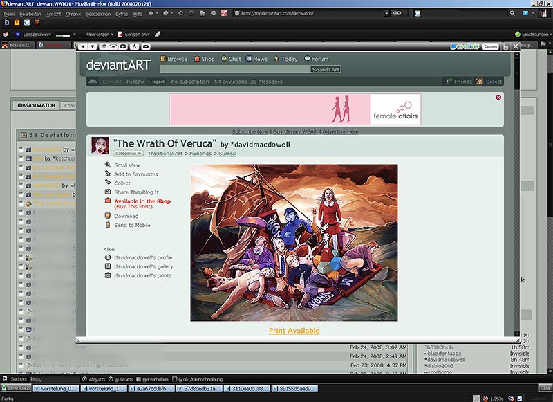Tick the checkbox beside the ketchup deviation row

pos(21,159)
